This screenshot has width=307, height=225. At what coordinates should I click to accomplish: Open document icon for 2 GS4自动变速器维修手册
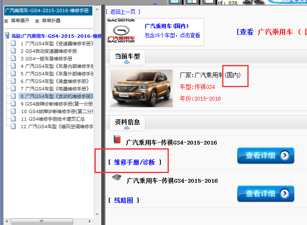pos(13,51)
